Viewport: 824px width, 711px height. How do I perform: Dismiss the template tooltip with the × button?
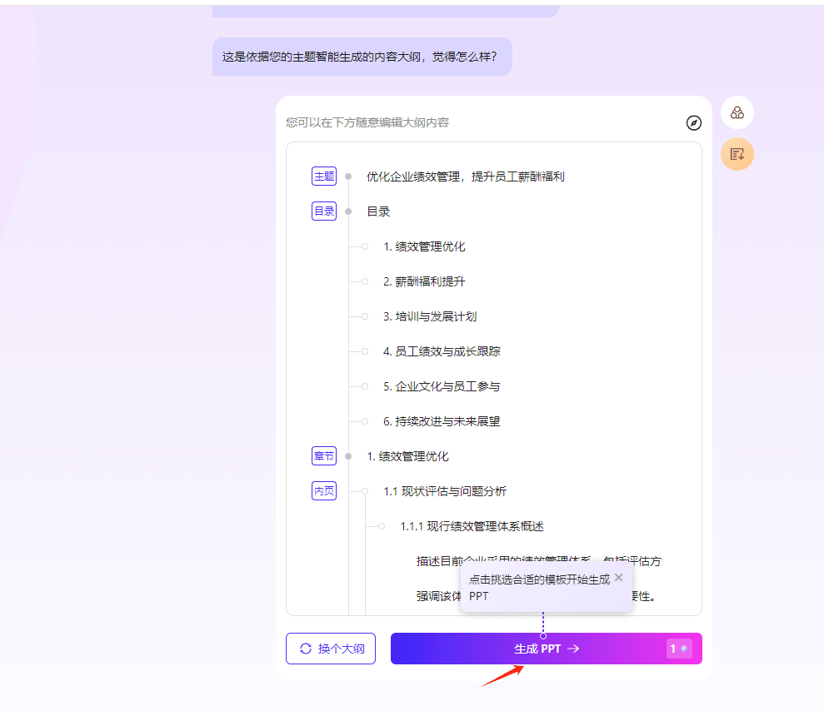[x=619, y=577]
